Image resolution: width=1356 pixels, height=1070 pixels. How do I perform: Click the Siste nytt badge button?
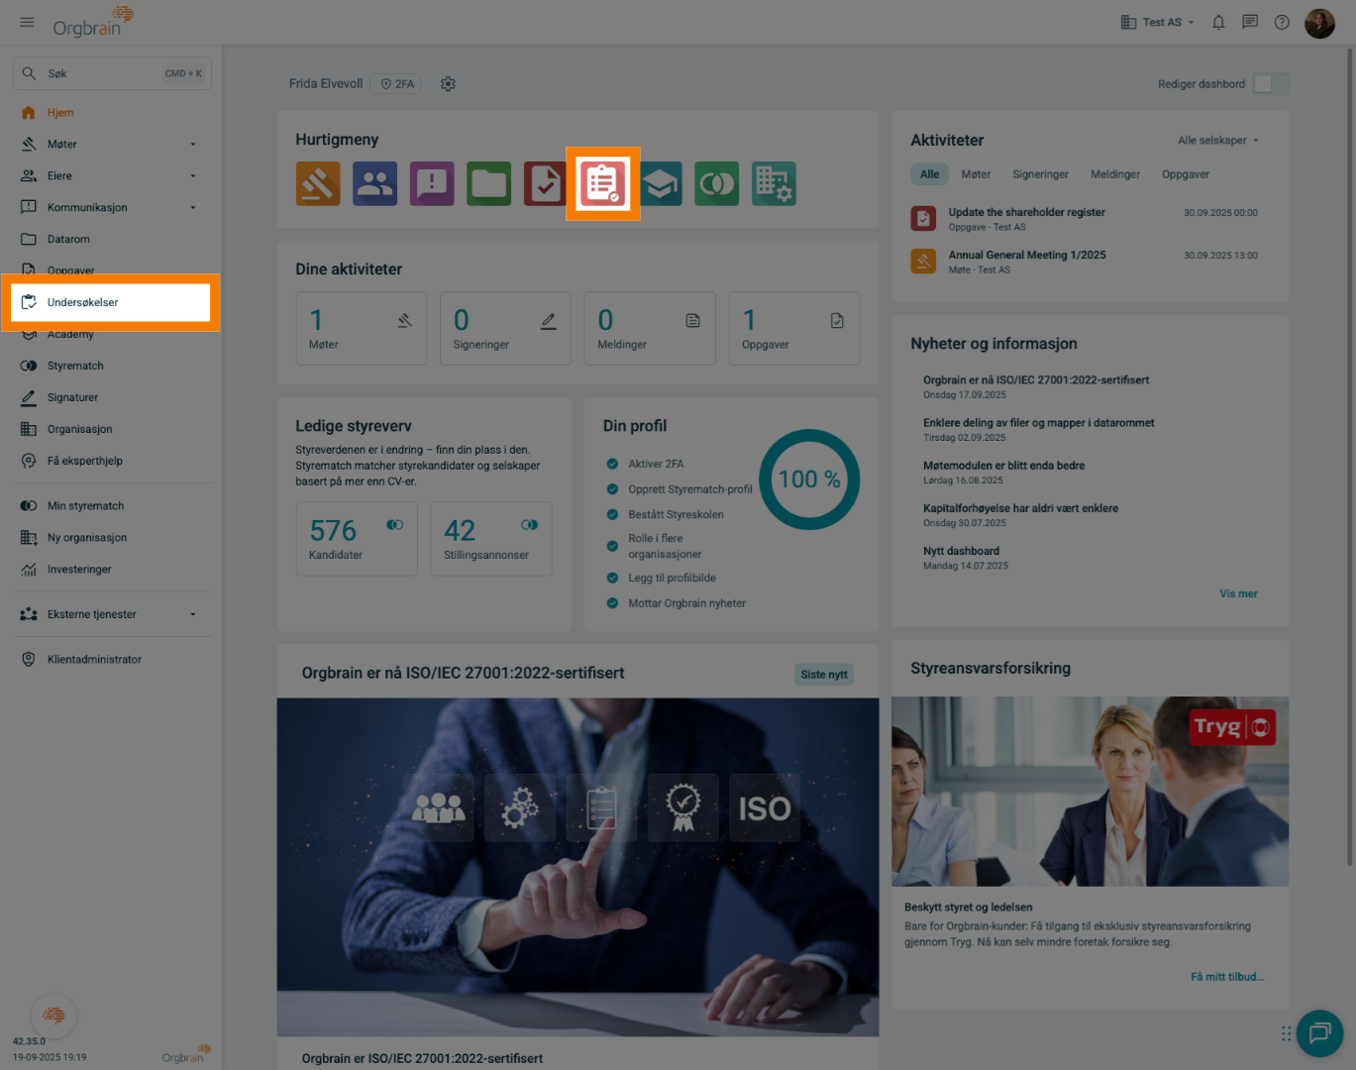click(824, 675)
